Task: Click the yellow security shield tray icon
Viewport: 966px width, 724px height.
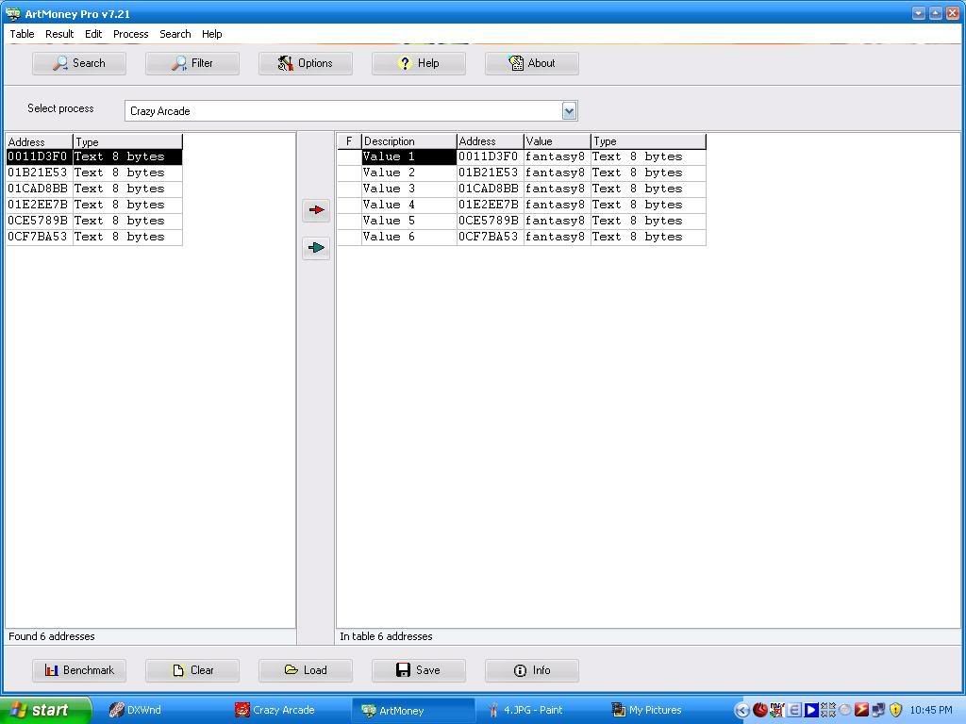Action: (896, 710)
